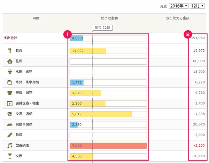This screenshot has width=209, height=163.
Task: Click the music note 教養娯楽 icon
Action: coord(10,145)
